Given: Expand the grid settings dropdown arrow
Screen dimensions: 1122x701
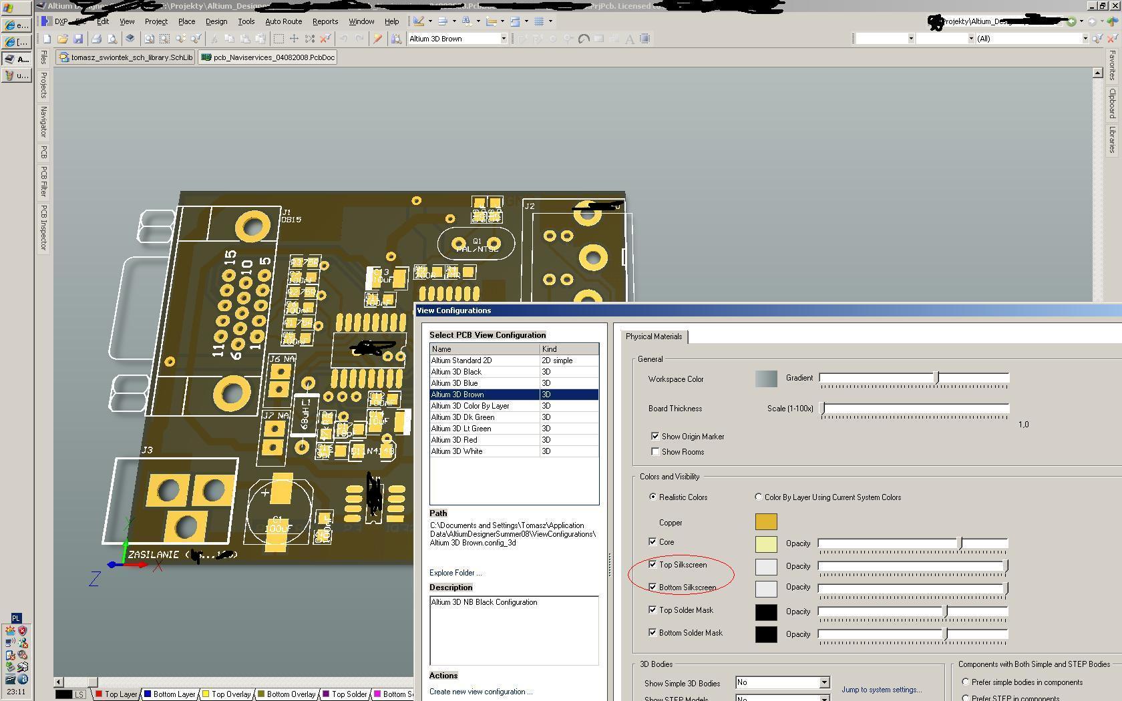Looking at the screenshot, I should point(550,21).
